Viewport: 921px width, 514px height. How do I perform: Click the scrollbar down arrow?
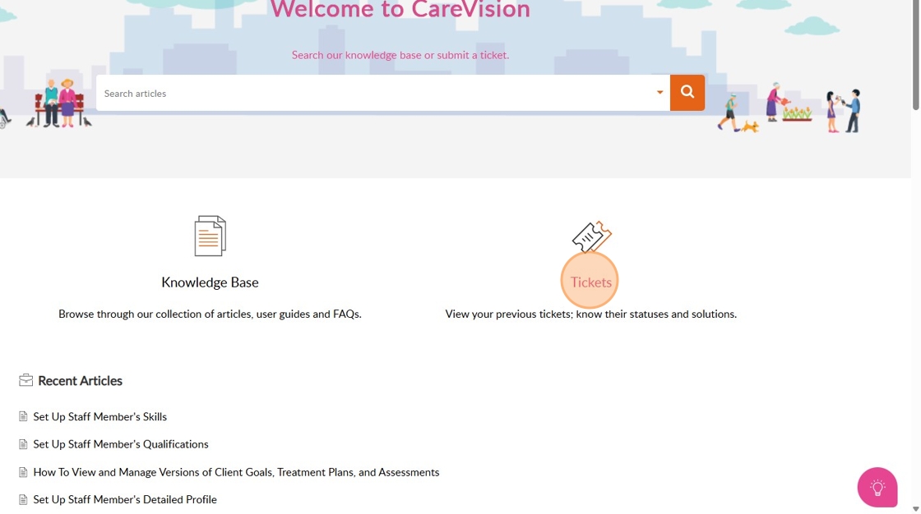coord(916,509)
